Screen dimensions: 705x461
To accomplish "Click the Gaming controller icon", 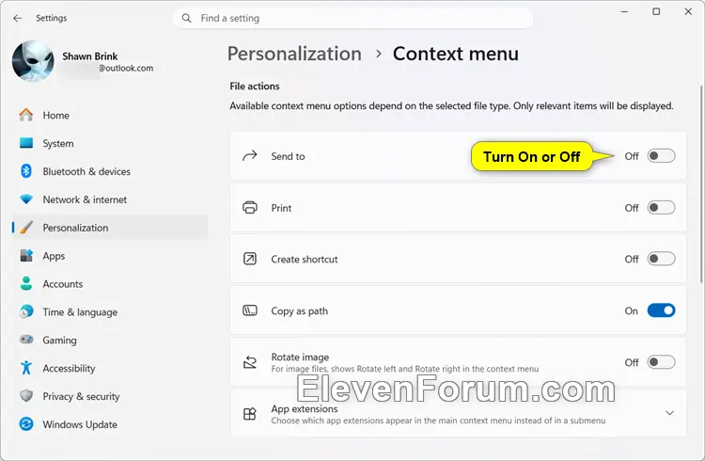I will [x=26, y=340].
